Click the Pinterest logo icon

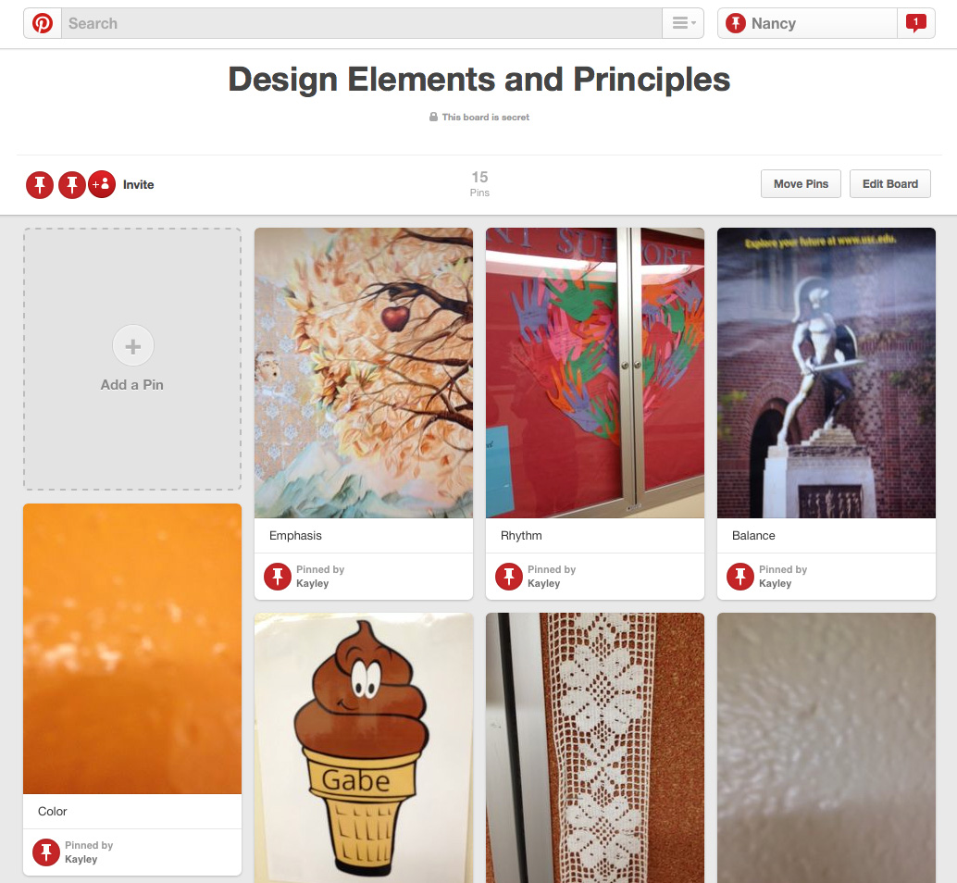[43, 24]
